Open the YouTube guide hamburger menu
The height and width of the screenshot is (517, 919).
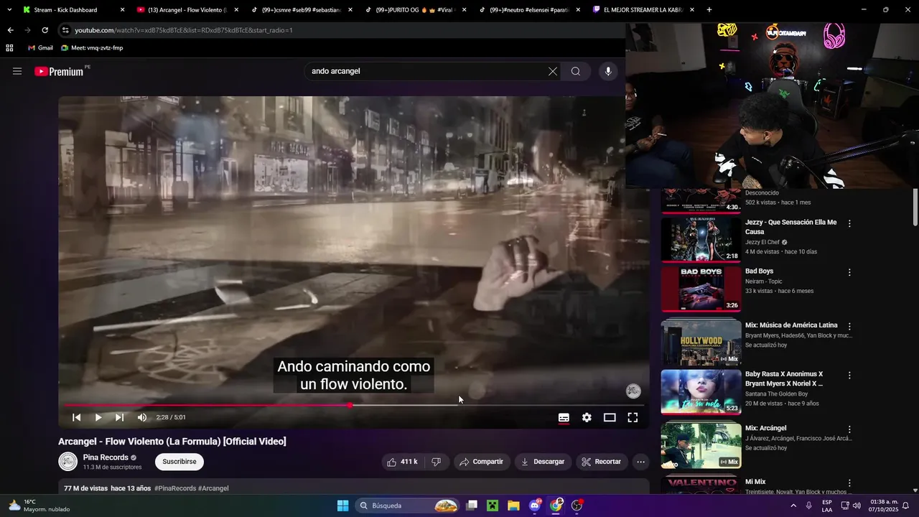coord(17,71)
